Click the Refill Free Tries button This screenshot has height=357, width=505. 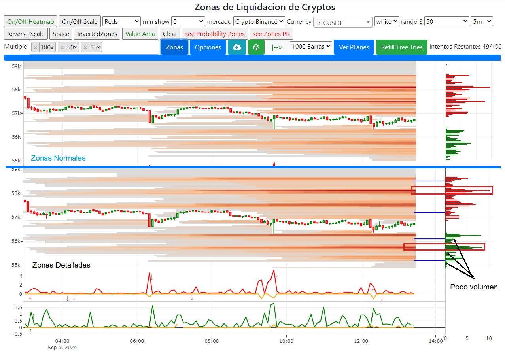[x=401, y=47]
